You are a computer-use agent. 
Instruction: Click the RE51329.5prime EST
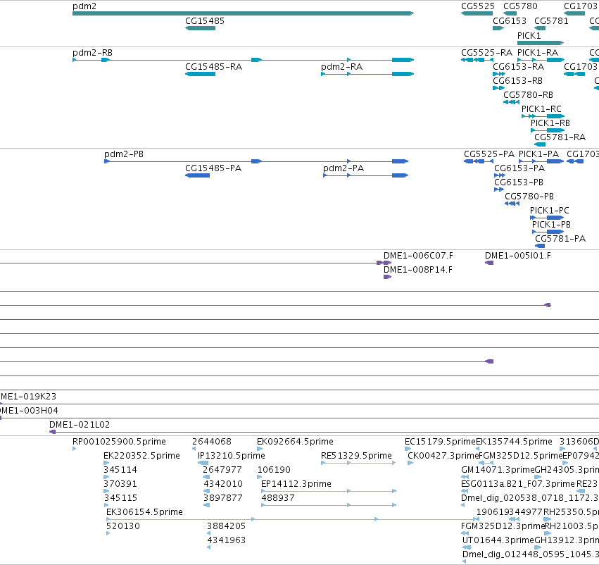(x=358, y=463)
